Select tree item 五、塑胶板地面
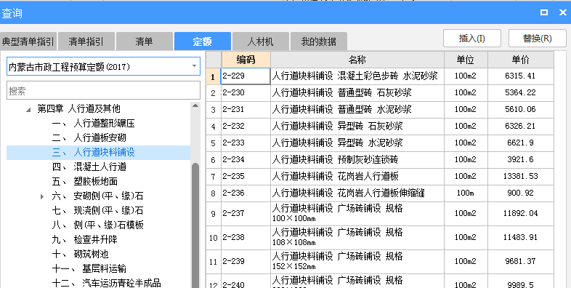 click(85, 182)
